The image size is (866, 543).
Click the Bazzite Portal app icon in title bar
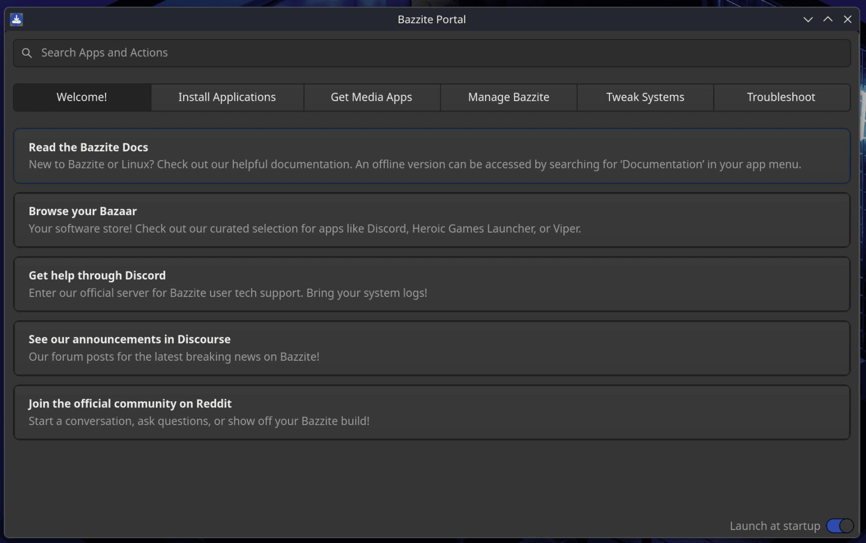coord(17,19)
